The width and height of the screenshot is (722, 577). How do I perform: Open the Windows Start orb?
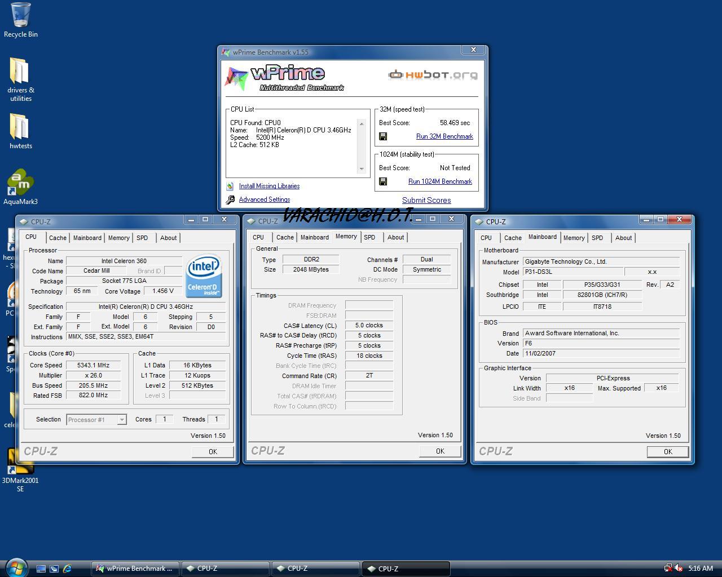[16, 567]
